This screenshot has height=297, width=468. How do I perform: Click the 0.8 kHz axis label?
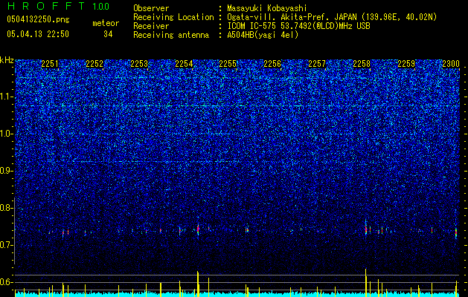tap(7, 208)
